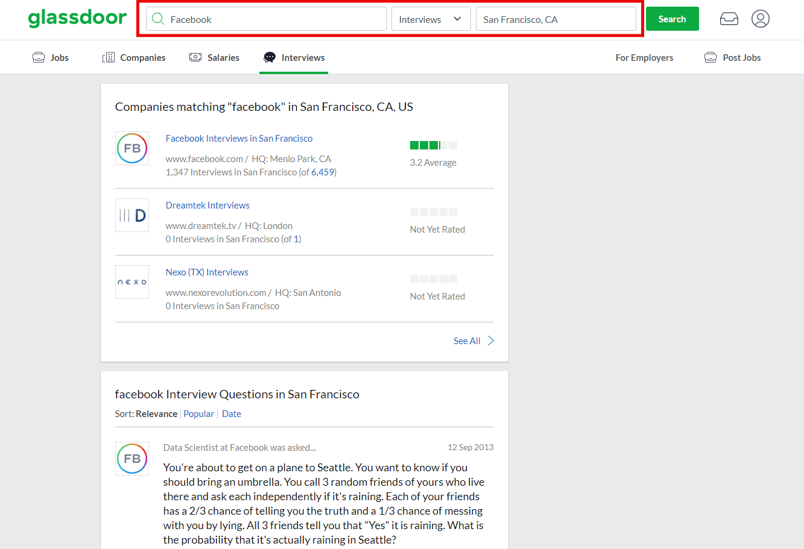The height and width of the screenshot is (549, 804).
Task: Open Facebook Interviews in San Francisco link
Action: pos(239,139)
